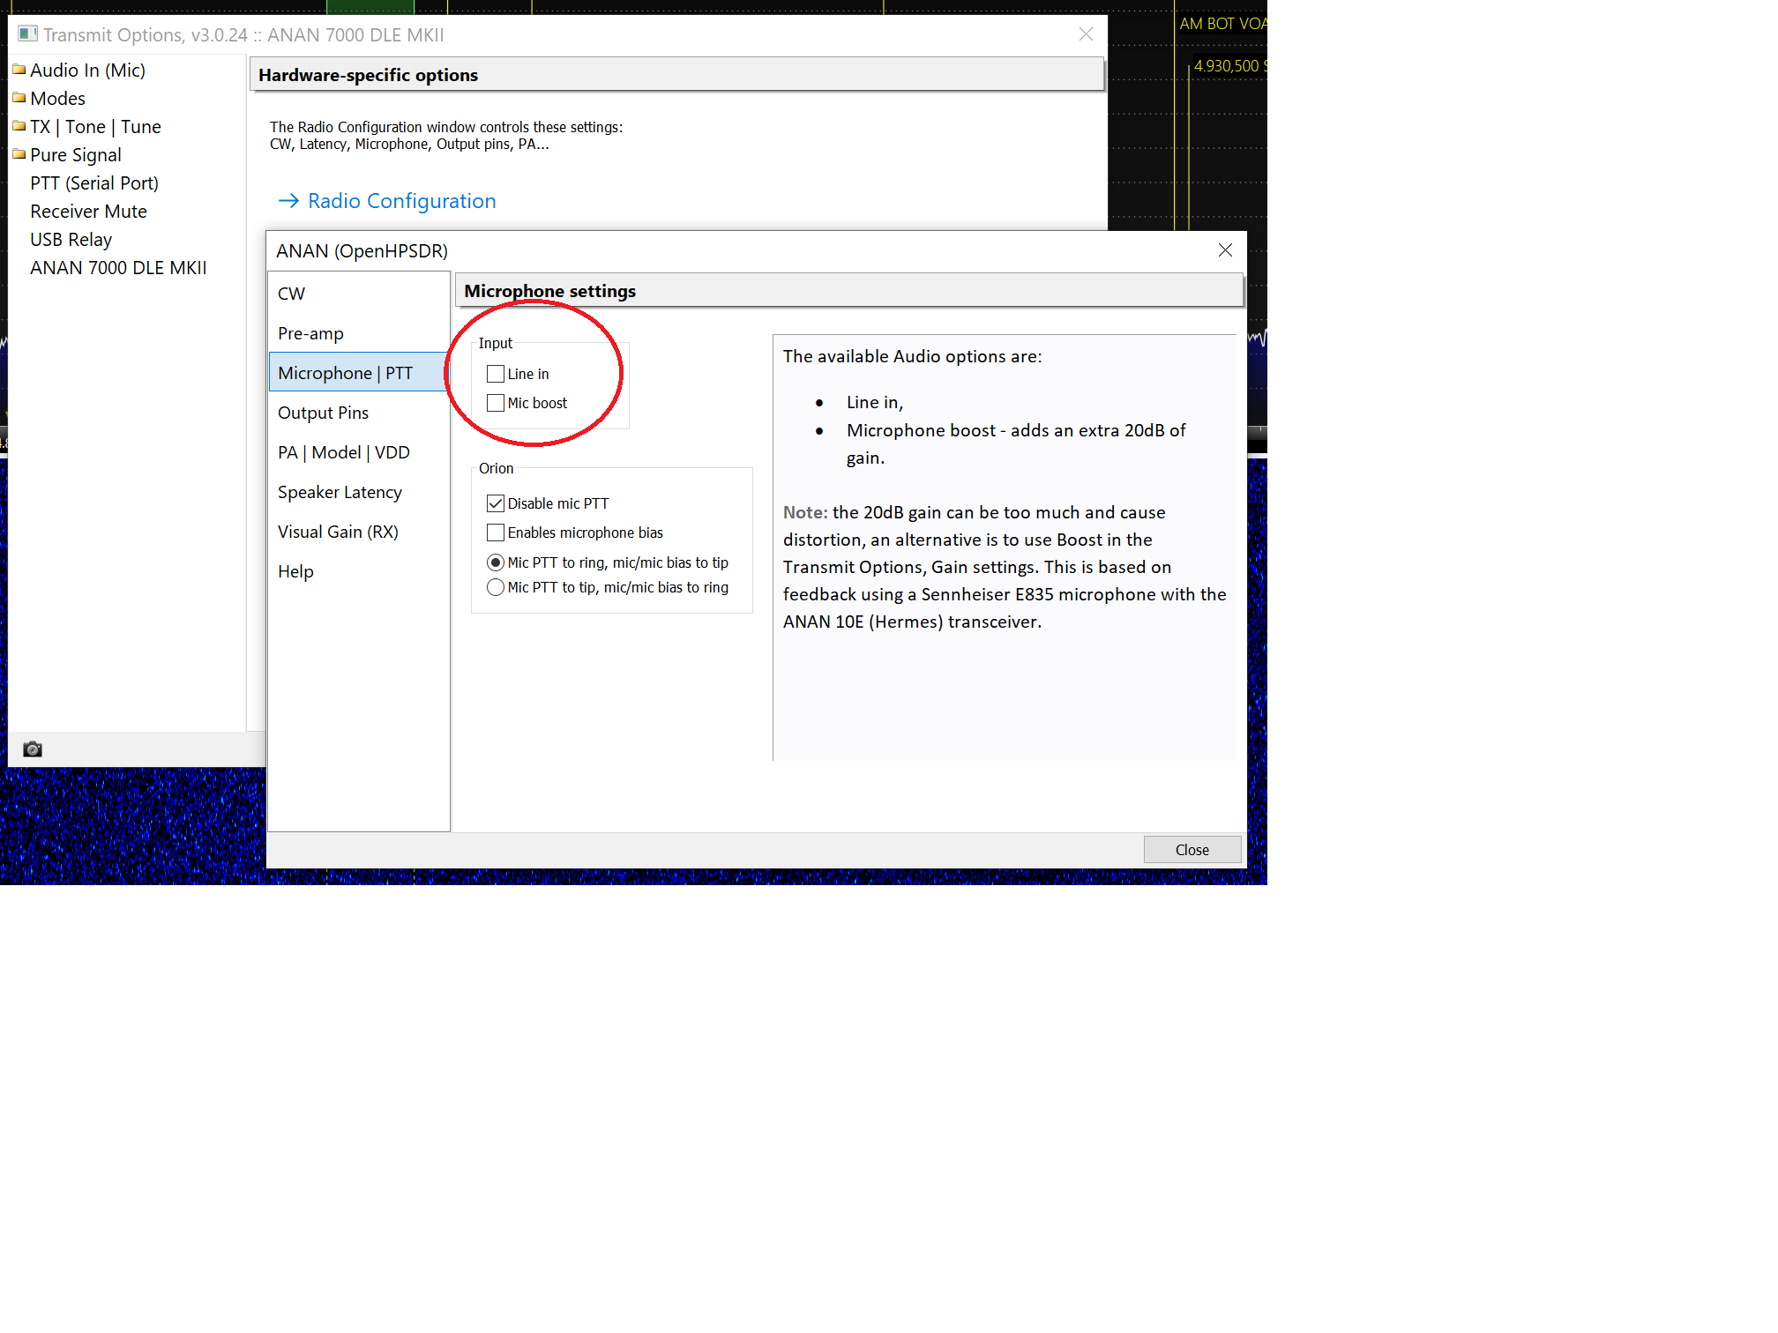Screen dimensions: 1778x1333
Task: Click the Close button in ANAN dialog
Action: pyautogui.click(x=1192, y=850)
